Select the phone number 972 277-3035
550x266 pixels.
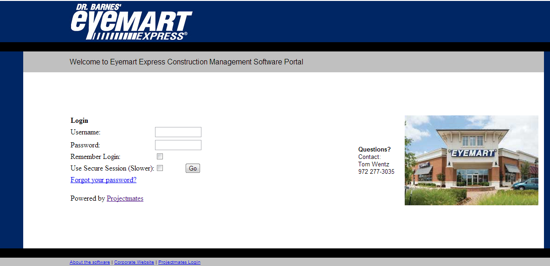(x=376, y=172)
